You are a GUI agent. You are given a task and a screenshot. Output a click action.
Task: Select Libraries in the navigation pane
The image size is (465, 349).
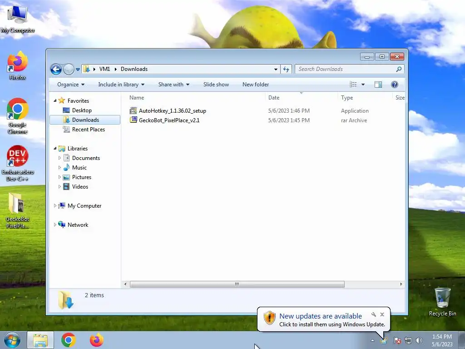77,149
